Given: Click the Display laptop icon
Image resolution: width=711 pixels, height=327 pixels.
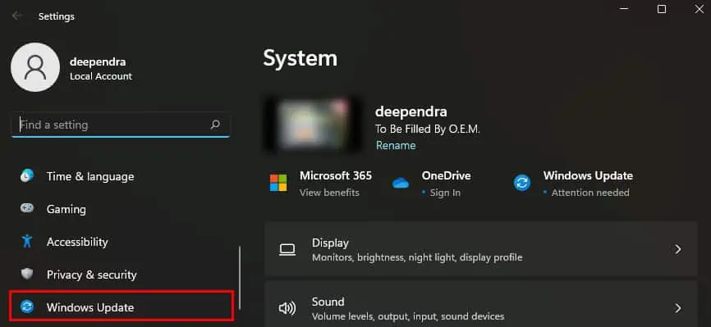Looking at the screenshot, I should (x=287, y=249).
